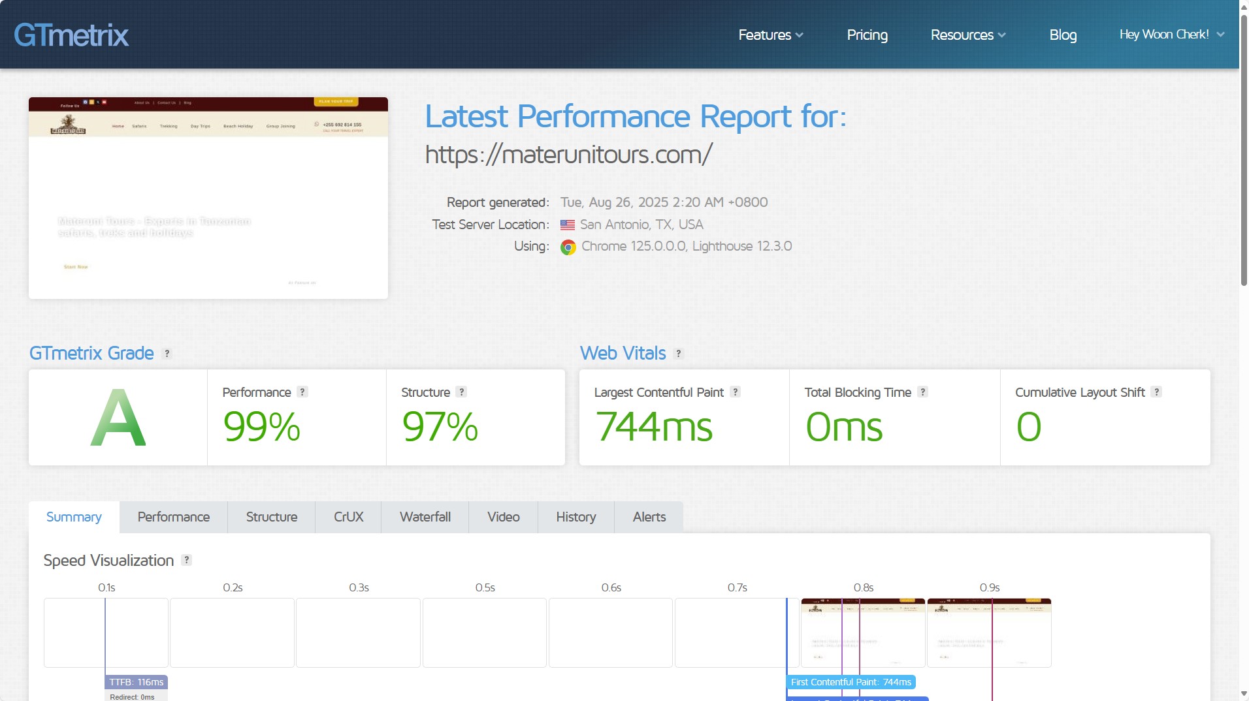Click the scrollbar down arrow
Viewport: 1249px width, 701px height.
point(1244,694)
